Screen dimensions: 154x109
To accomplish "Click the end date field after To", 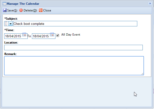I will click(41, 36).
